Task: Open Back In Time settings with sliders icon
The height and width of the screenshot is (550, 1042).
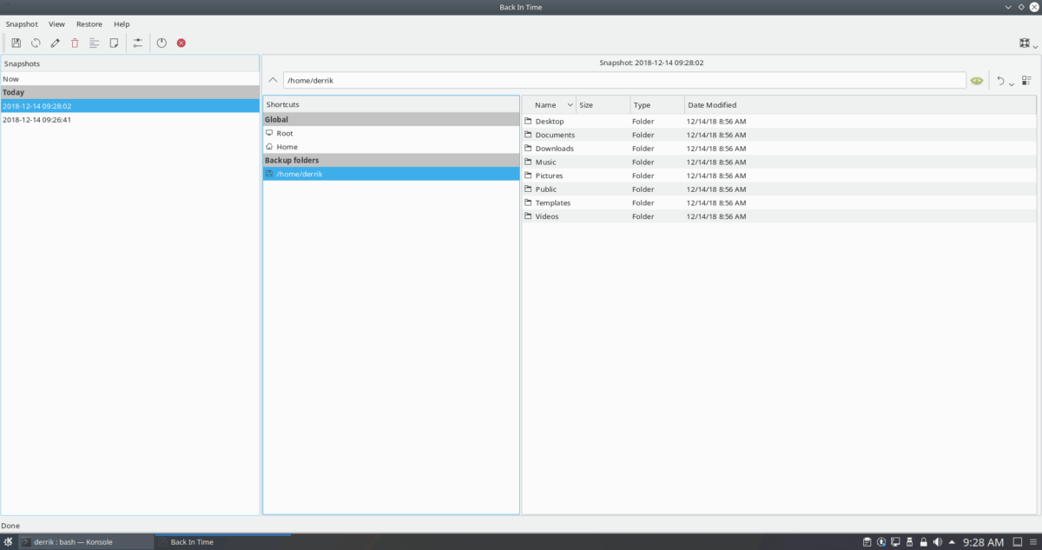Action: pos(137,42)
